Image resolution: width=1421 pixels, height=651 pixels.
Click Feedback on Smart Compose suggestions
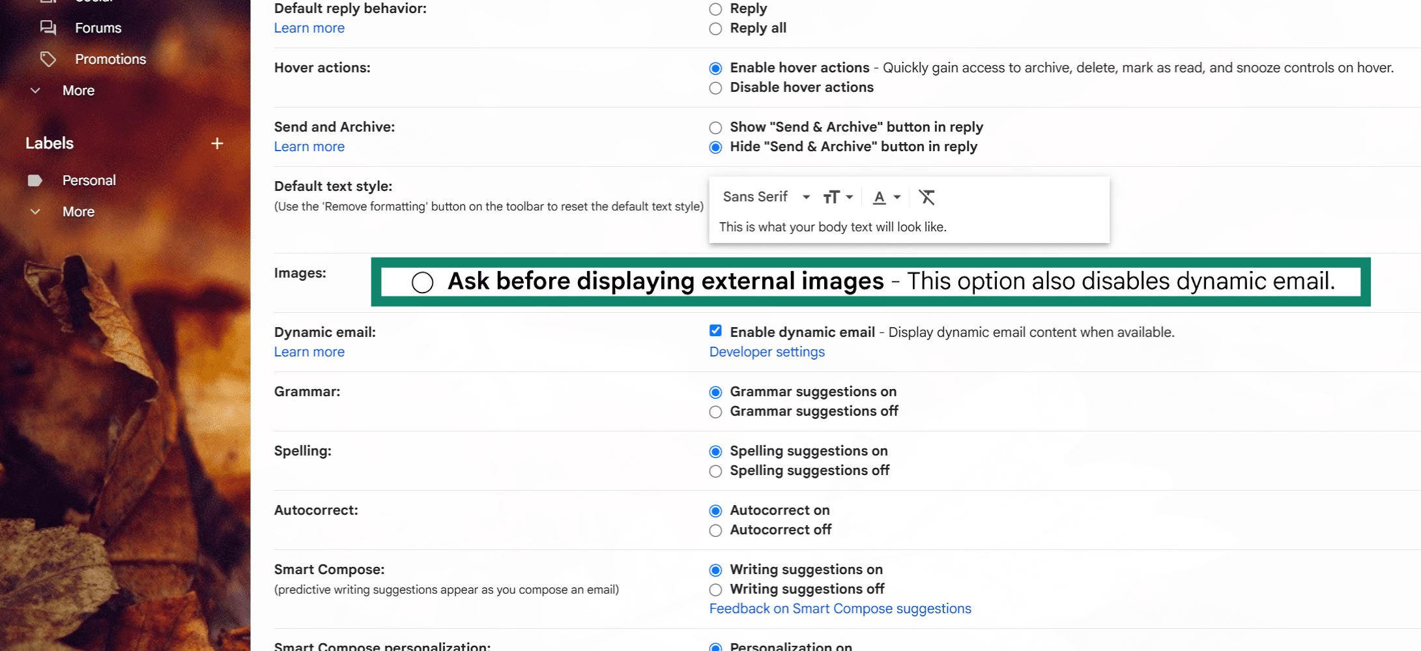[x=840, y=608]
